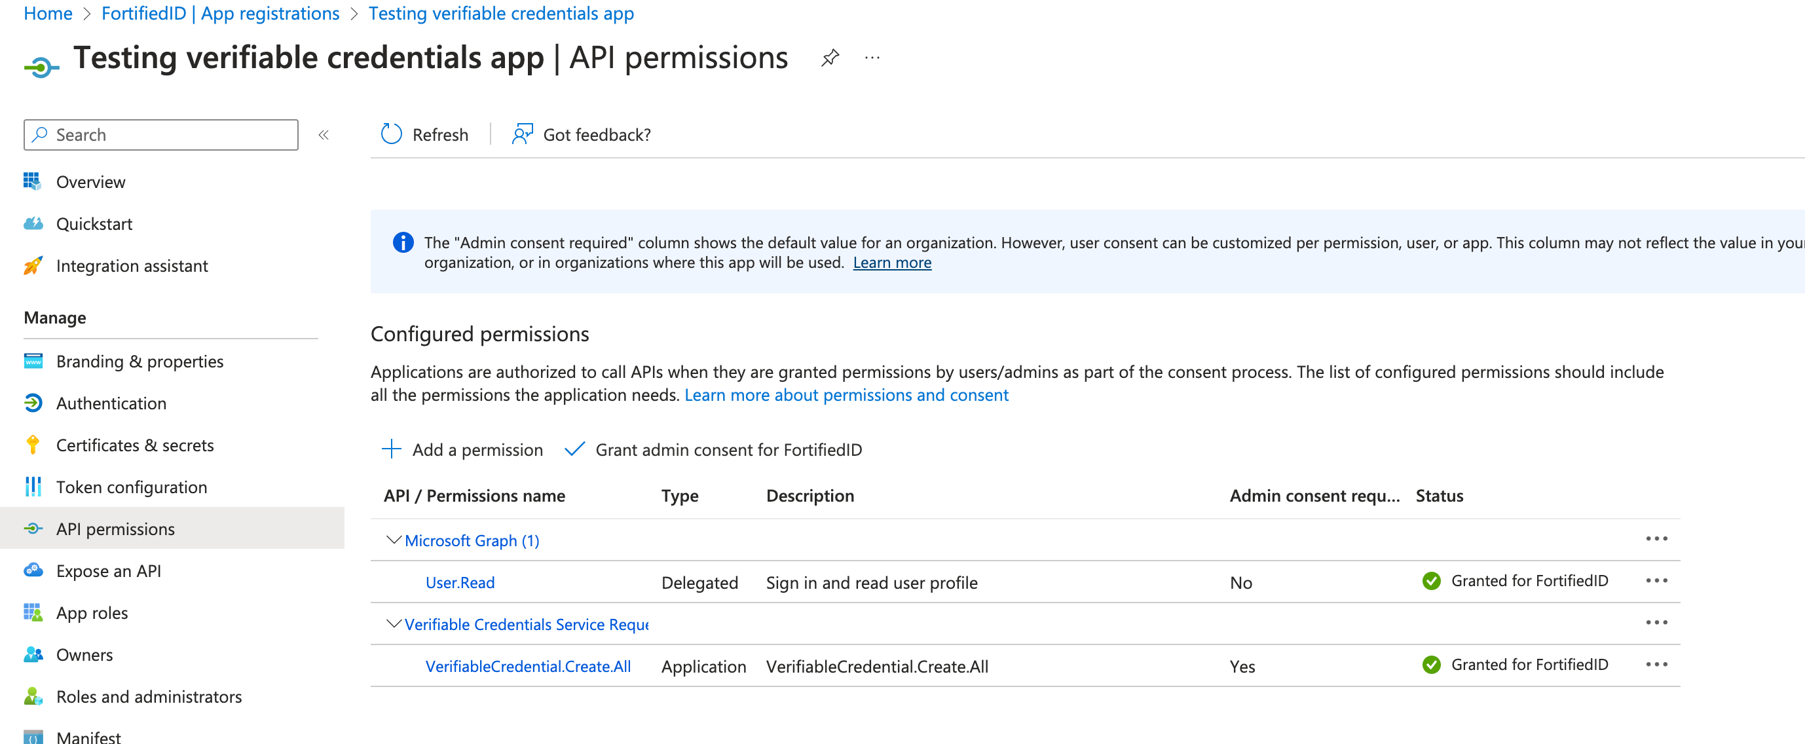Click the Branding & properties icon
Screen dimensions: 1805x744
tap(33, 361)
